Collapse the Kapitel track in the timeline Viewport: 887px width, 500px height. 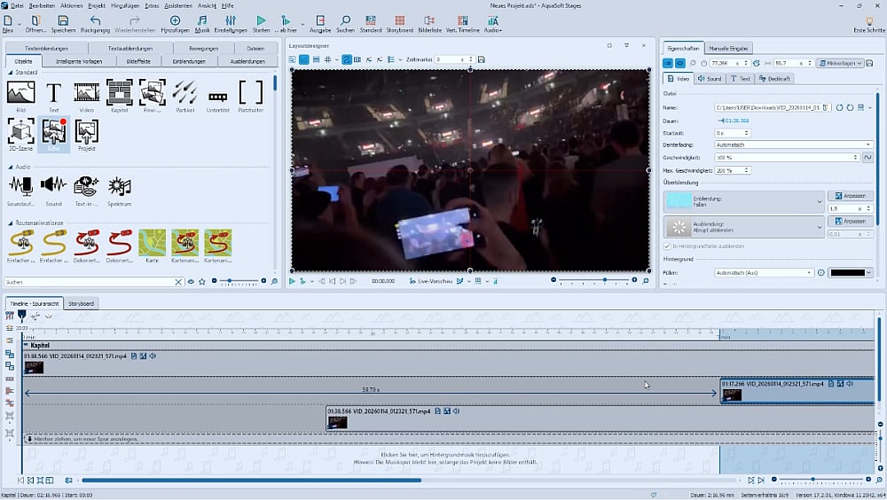pyautogui.click(x=26, y=345)
